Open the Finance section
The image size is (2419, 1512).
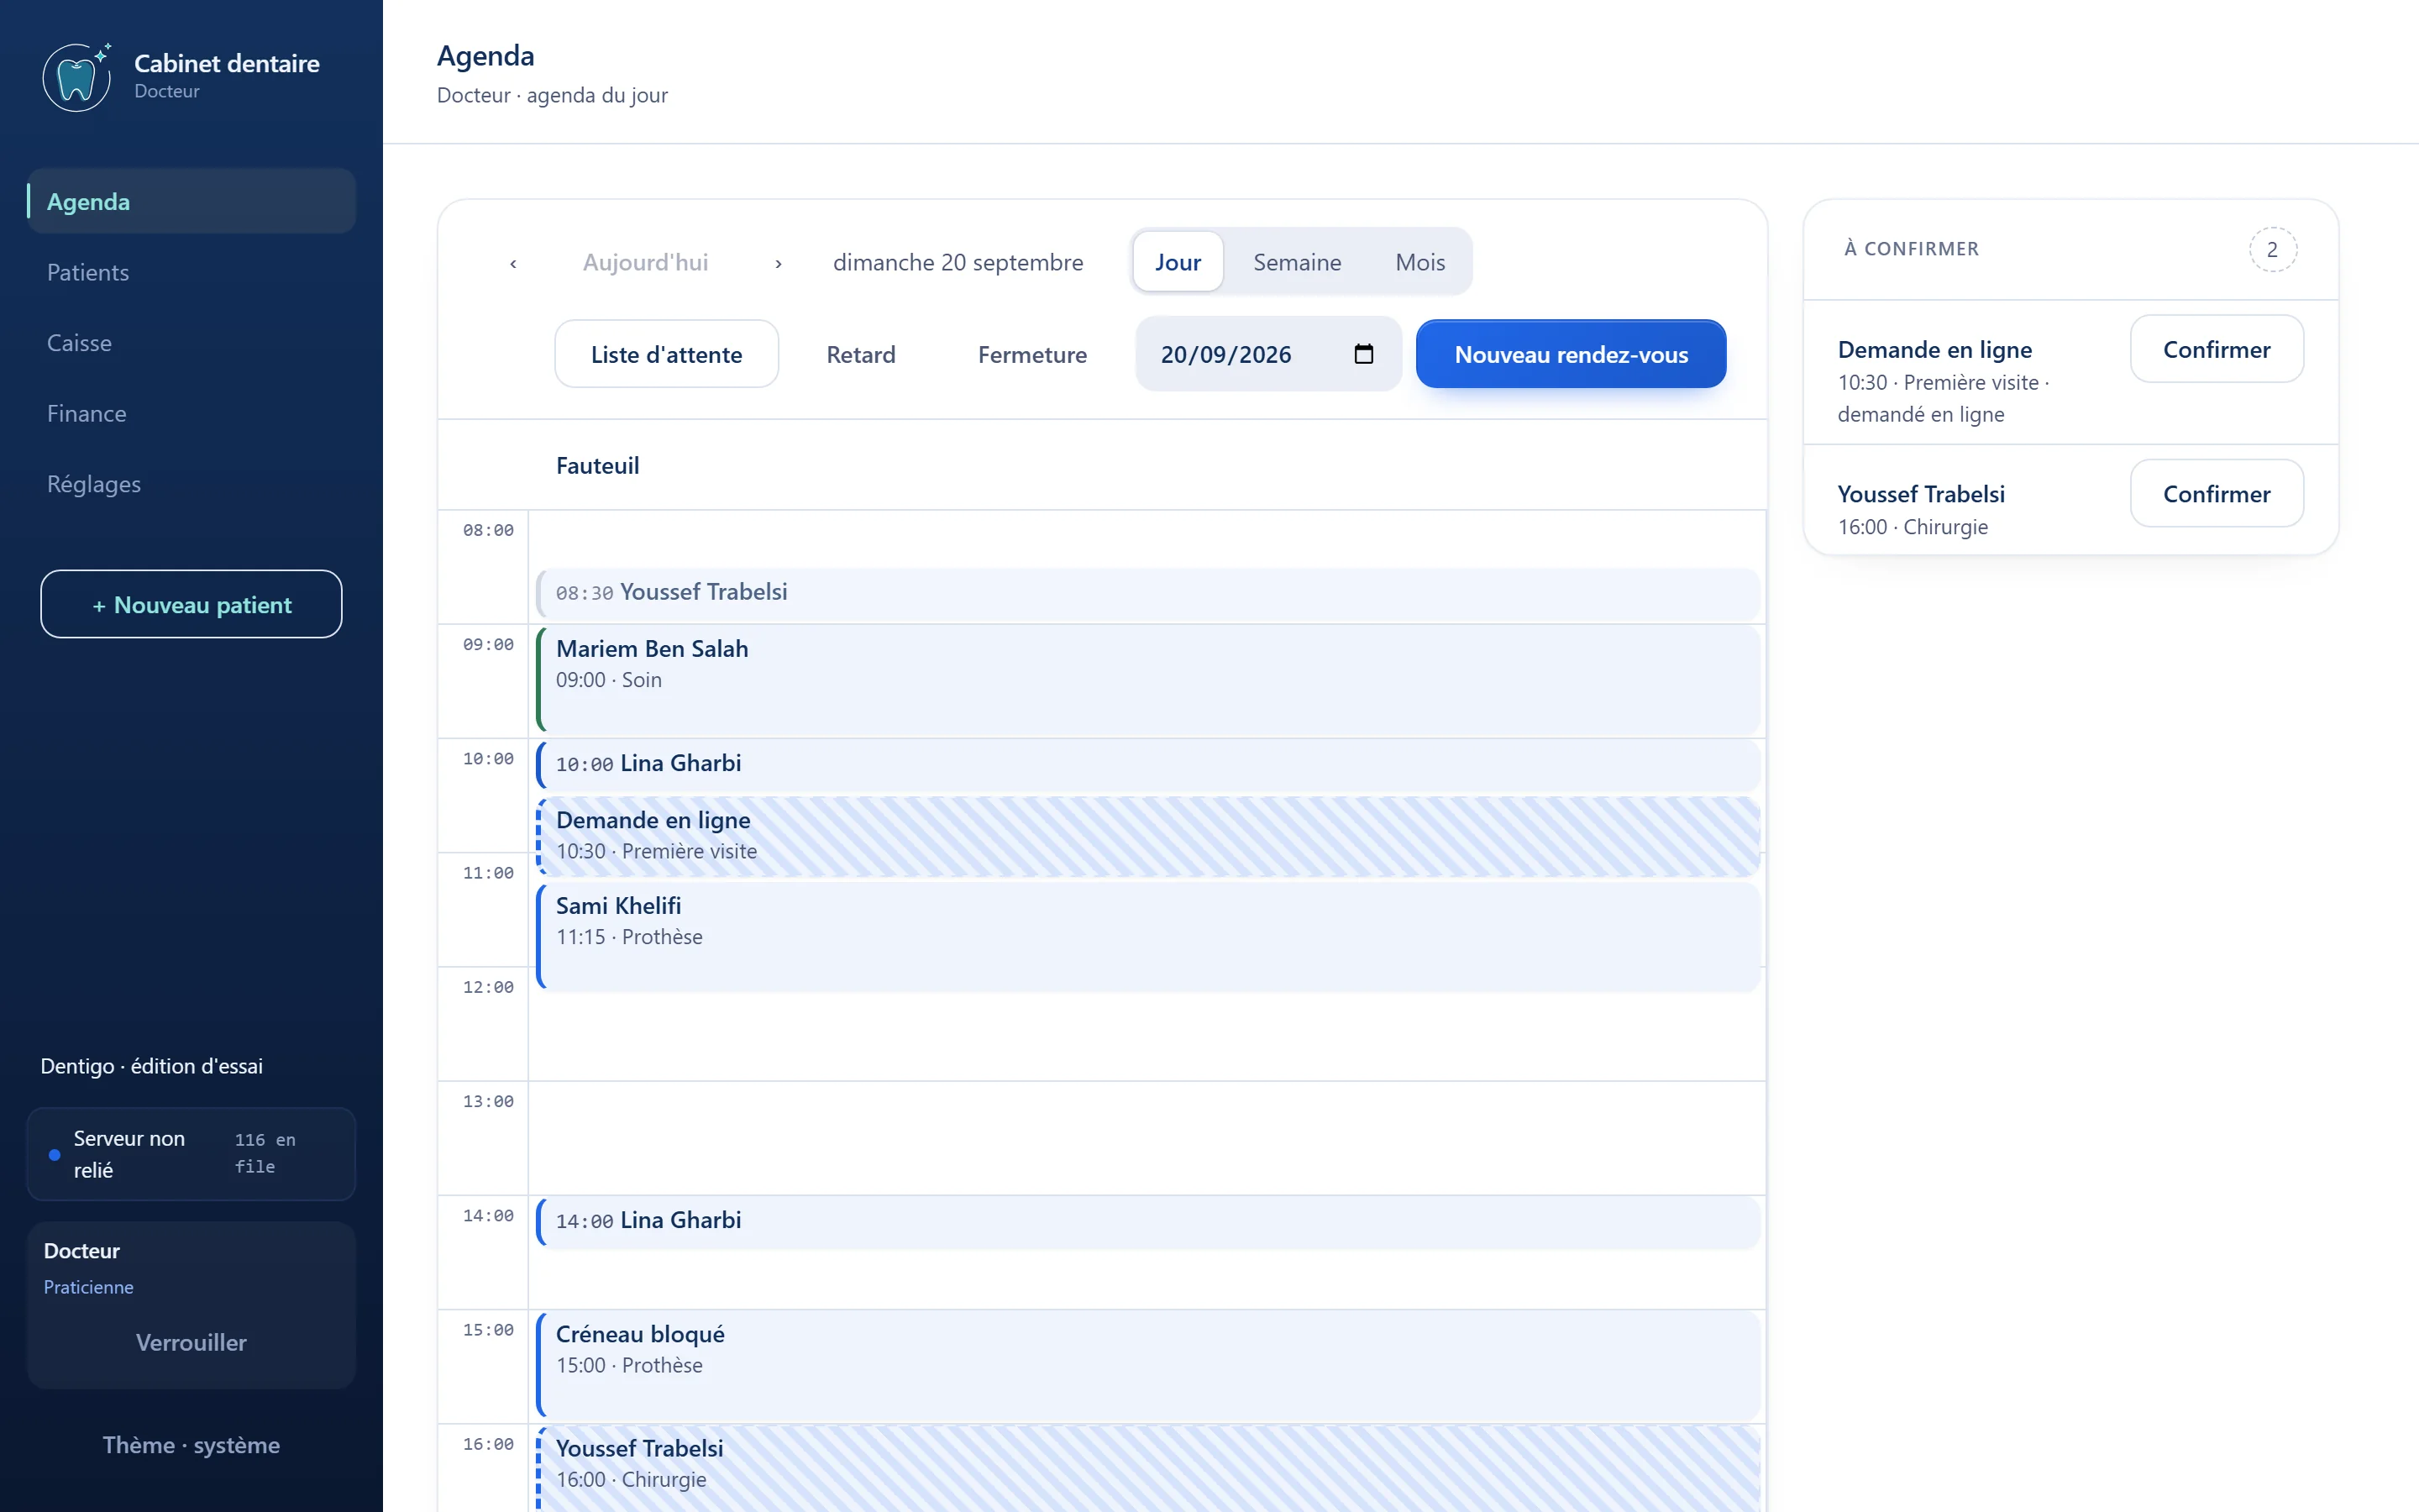point(191,413)
